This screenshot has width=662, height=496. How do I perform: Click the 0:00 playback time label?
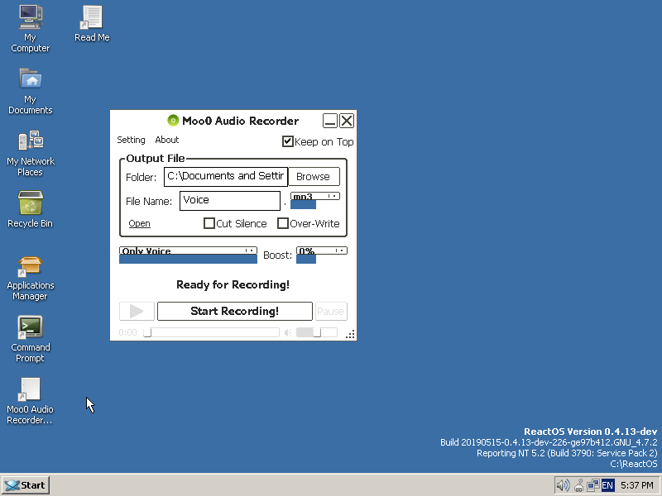pos(128,333)
